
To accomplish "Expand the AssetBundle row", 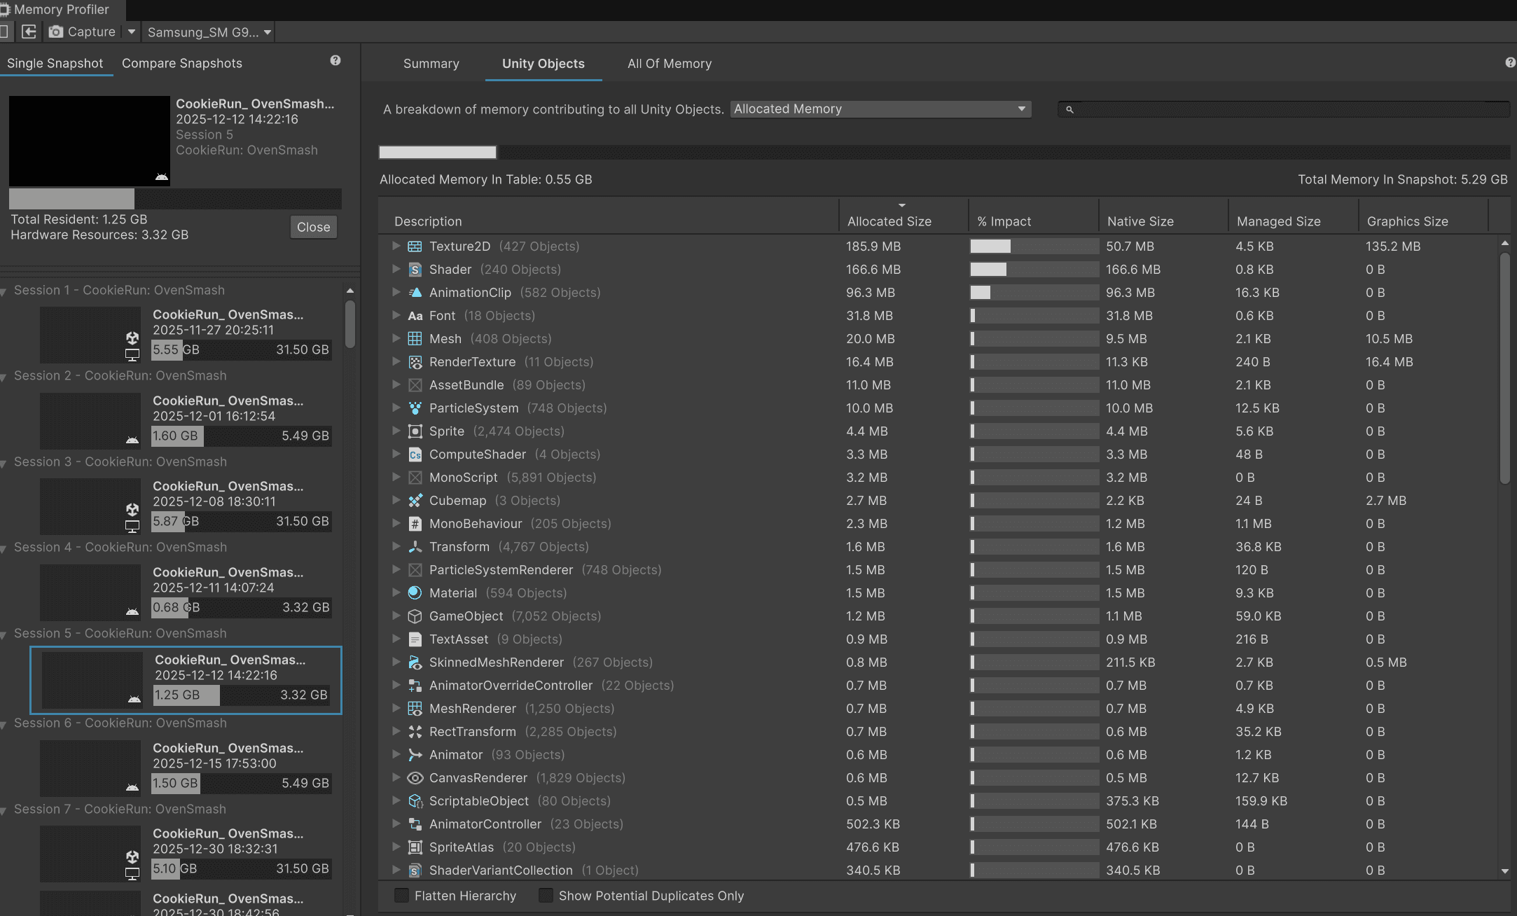I will tap(396, 384).
